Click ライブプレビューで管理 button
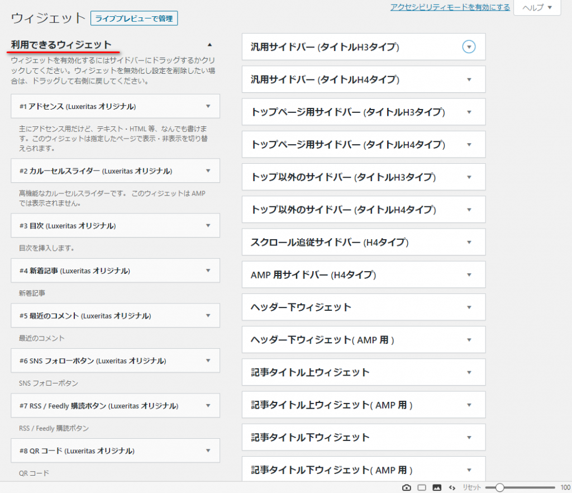The width and height of the screenshot is (572, 493). coord(134,19)
